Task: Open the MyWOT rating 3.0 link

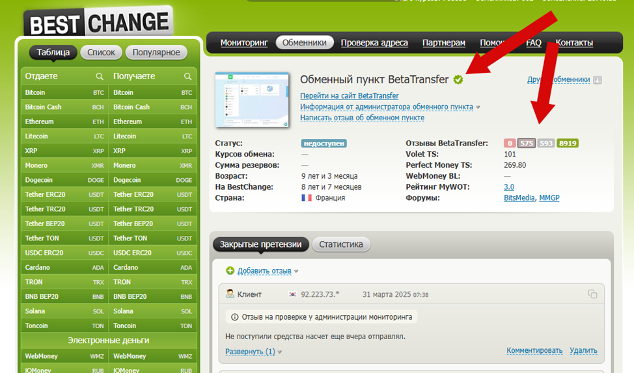Action: pos(508,187)
